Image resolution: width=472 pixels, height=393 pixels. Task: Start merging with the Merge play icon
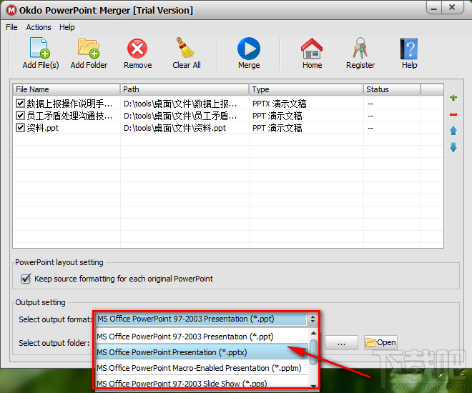pos(249,49)
